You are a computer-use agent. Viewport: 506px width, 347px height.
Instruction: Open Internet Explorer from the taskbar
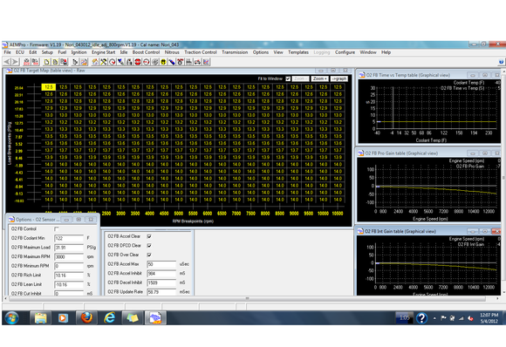(109, 318)
